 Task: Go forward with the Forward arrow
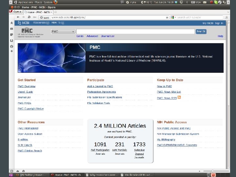point(23,17)
